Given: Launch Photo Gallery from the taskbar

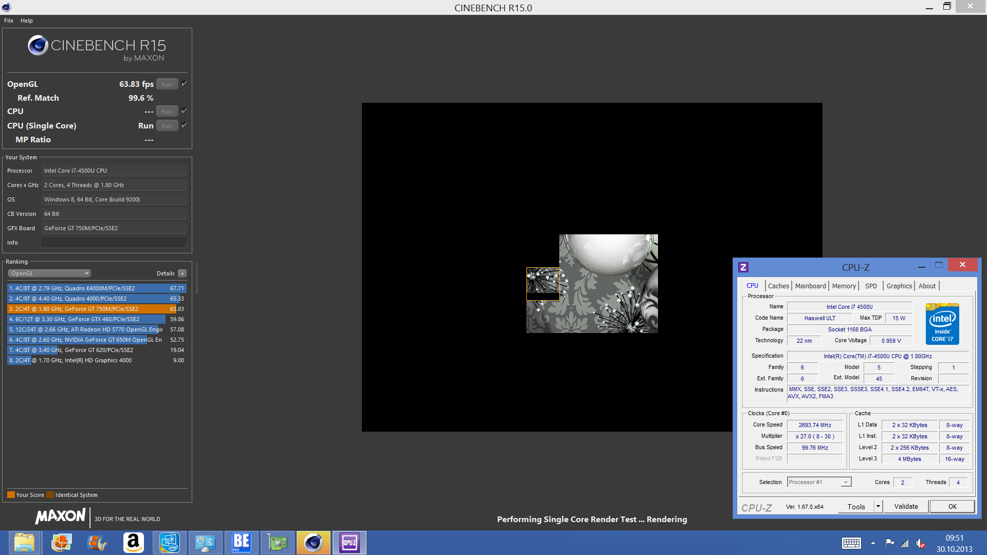Looking at the screenshot, I should 61,543.
